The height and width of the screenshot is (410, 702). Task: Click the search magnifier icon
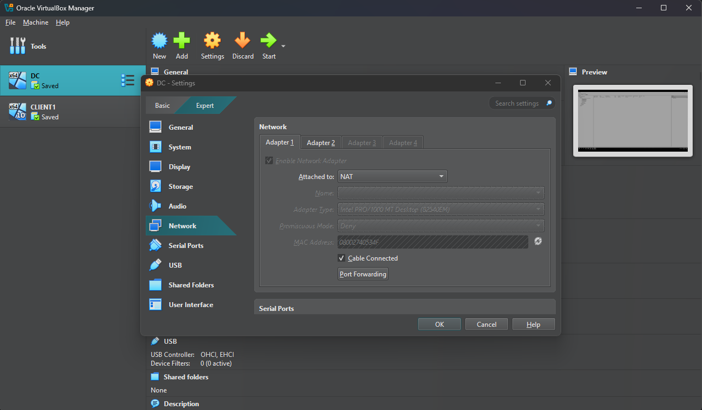pos(549,103)
